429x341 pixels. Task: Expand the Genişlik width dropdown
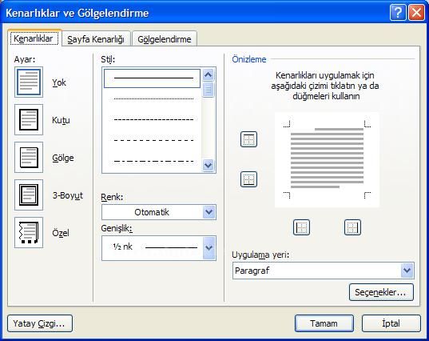[x=159, y=248]
